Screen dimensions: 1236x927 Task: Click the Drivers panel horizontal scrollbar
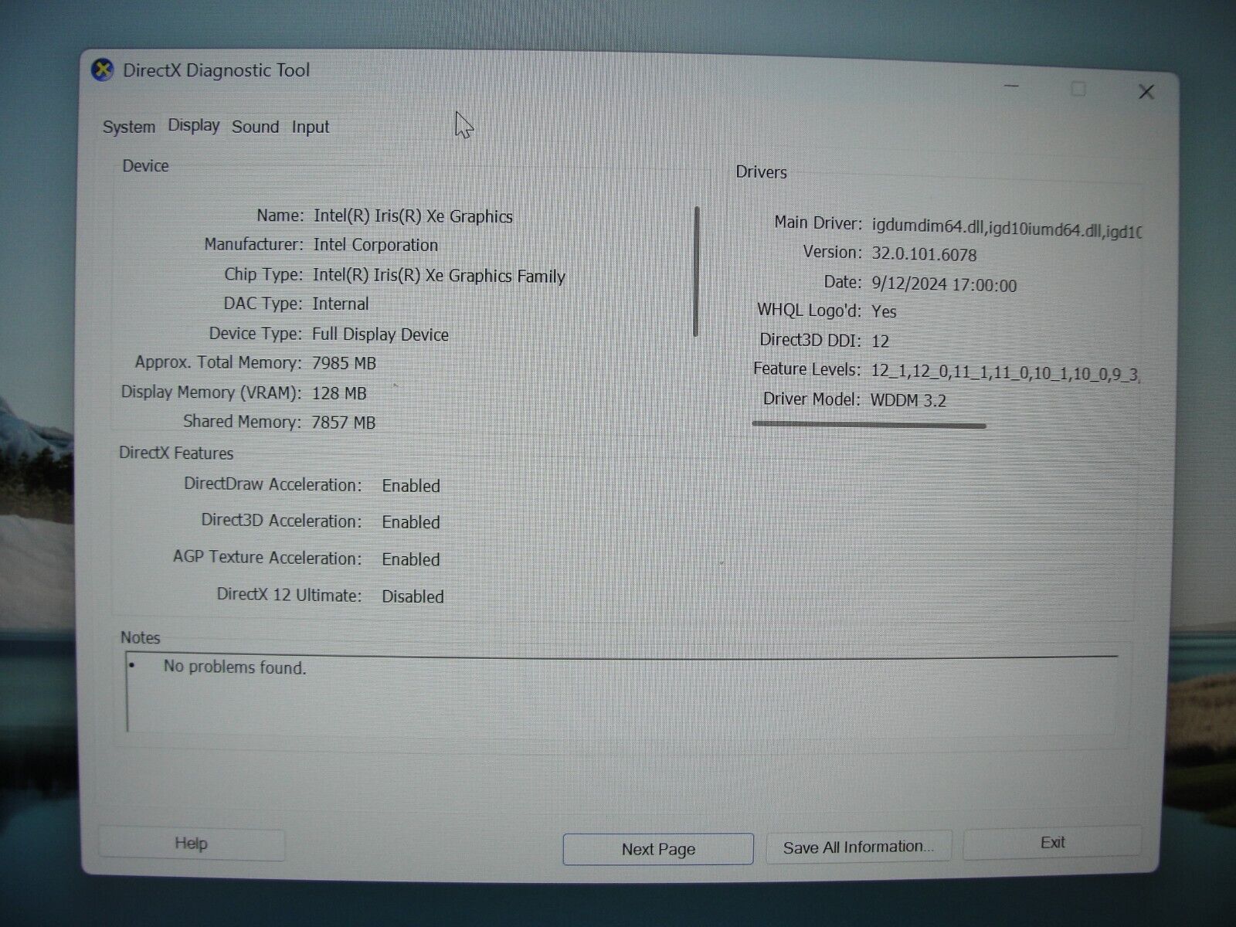coord(869,425)
